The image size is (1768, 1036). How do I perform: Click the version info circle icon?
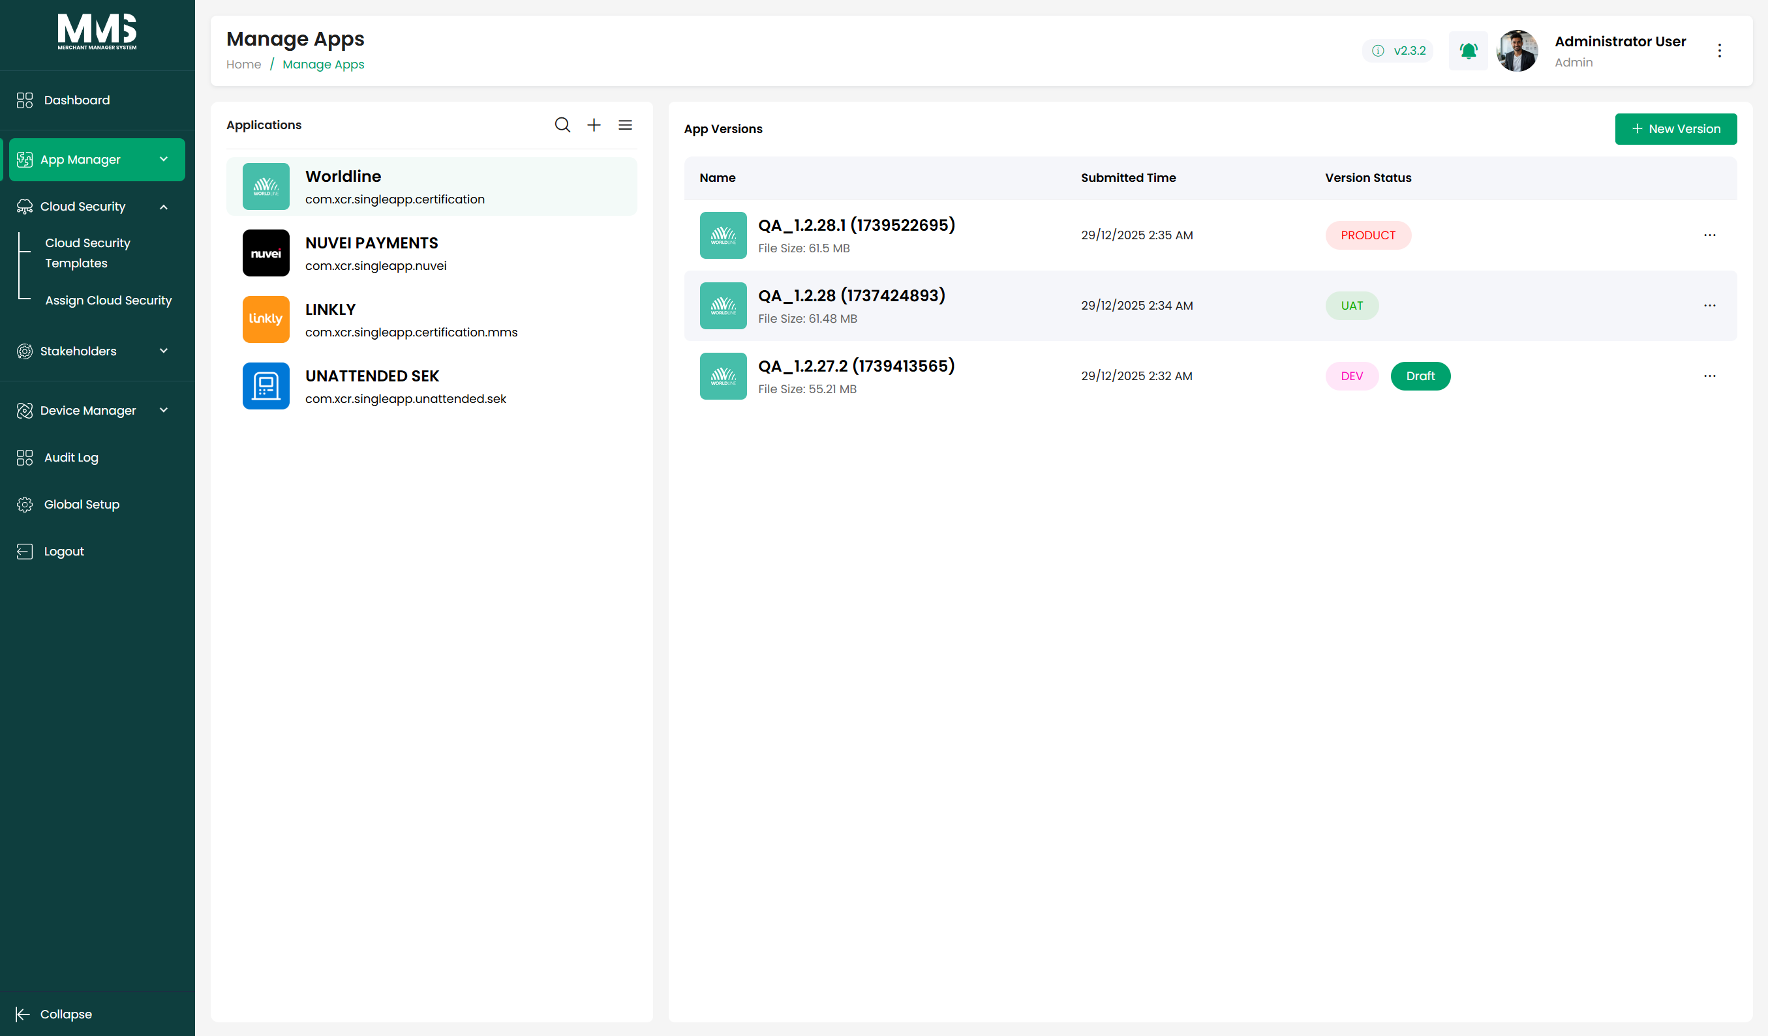(x=1378, y=50)
